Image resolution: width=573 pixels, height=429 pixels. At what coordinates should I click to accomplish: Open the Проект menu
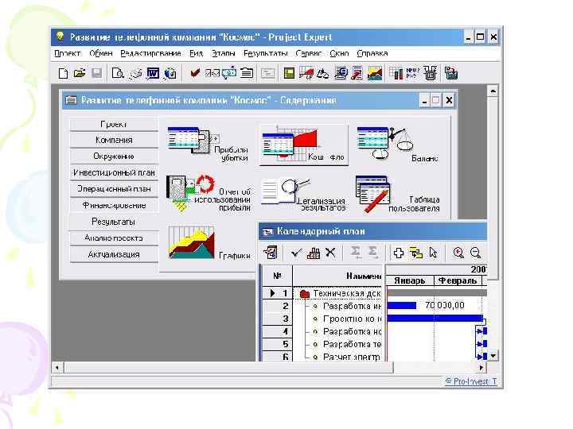(67, 53)
